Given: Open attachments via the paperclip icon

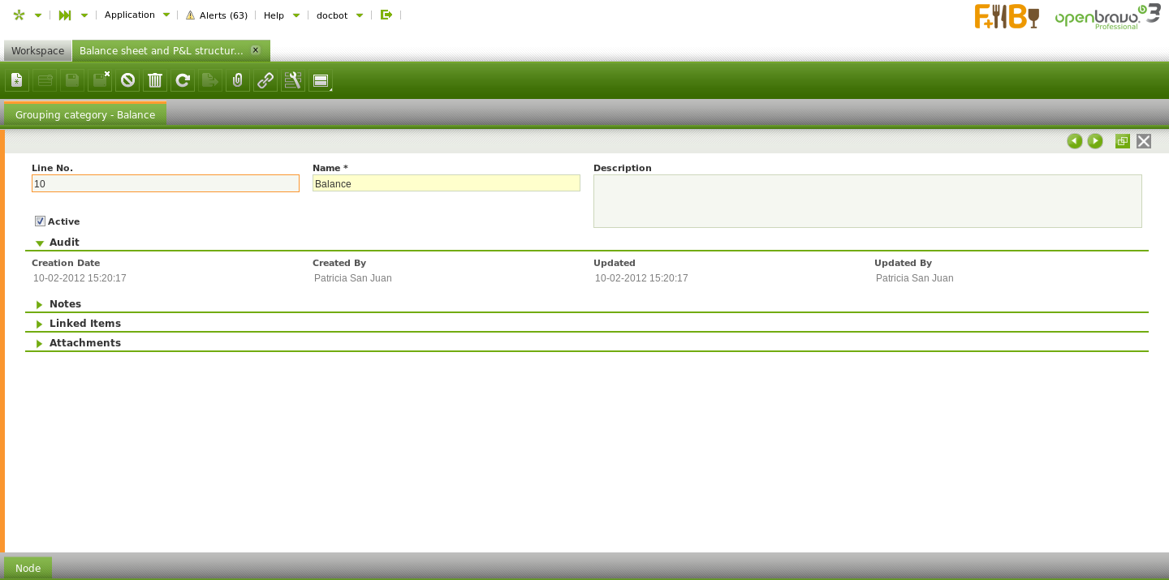Looking at the screenshot, I should point(238,80).
